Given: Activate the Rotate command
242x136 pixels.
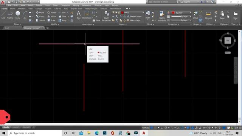Looking at the screenshot, I should tap(52, 12).
